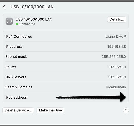Click the IP address value 192.168.1.8
This screenshot has height=126, width=134.
coord(117,47)
